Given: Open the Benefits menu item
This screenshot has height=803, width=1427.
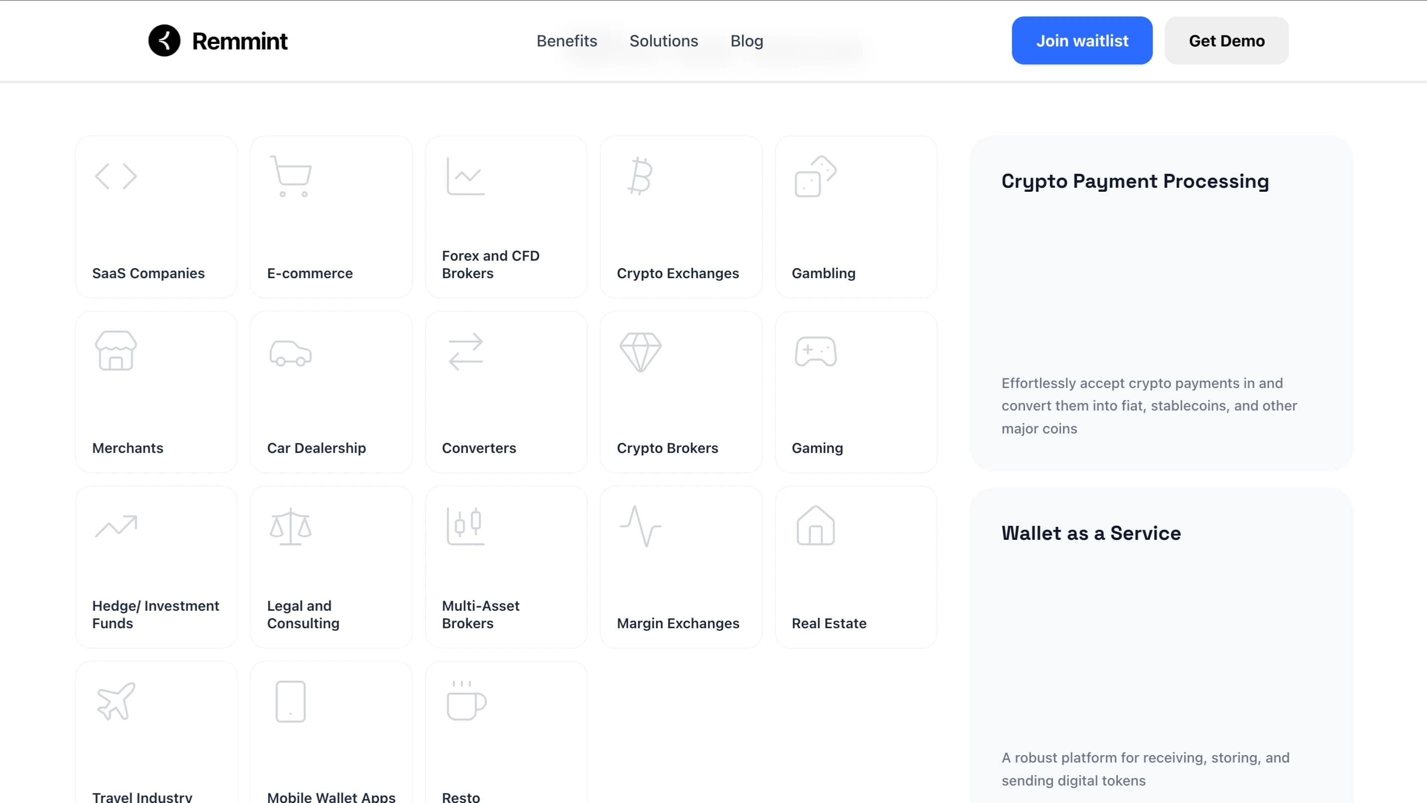Looking at the screenshot, I should click(566, 40).
